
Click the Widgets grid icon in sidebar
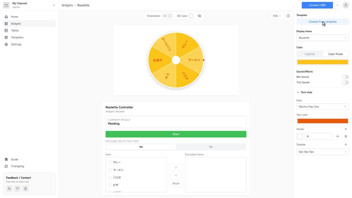[x=6, y=23]
